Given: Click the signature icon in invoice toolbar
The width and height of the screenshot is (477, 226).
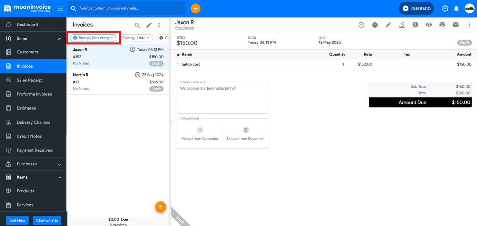Looking at the screenshot, I should pyautogui.click(x=402, y=25).
